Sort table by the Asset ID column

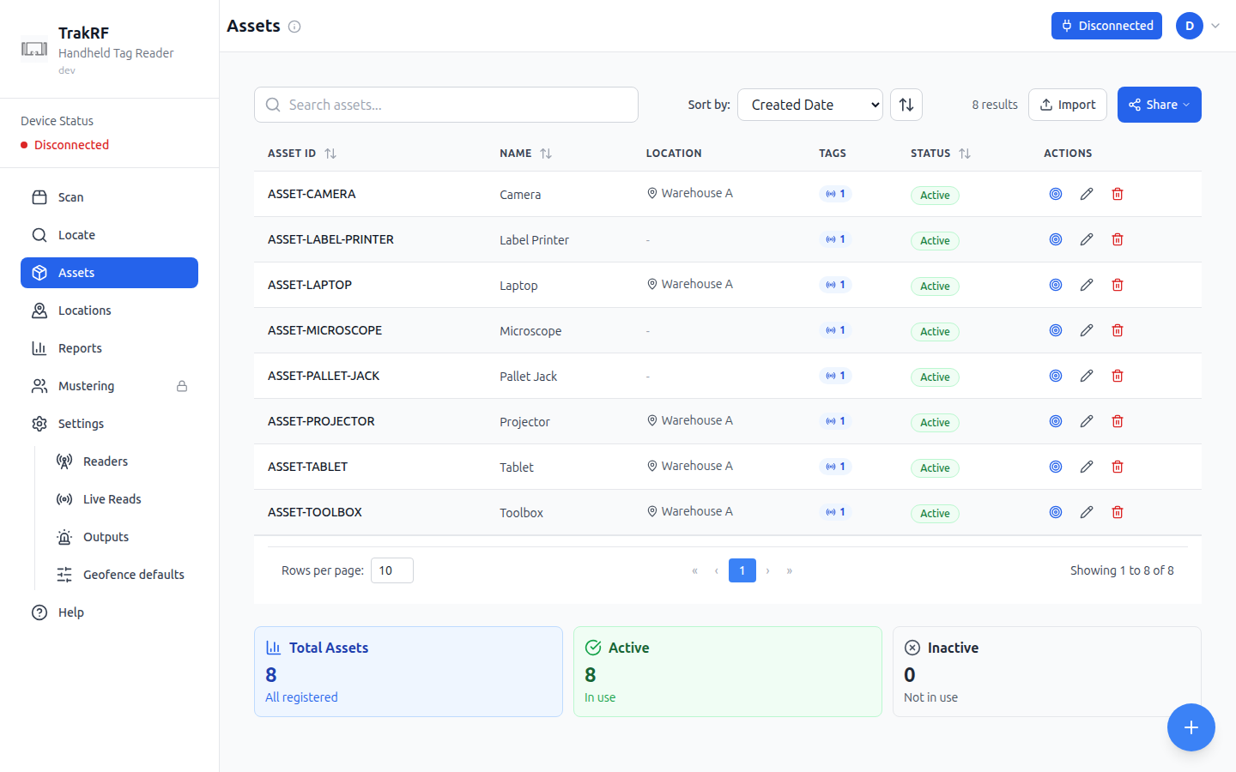click(x=302, y=154)
